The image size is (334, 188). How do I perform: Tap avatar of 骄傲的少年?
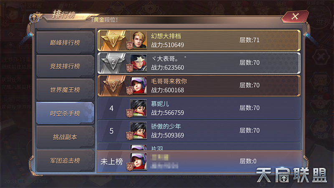pyautogui.click(x=139, y=130)
